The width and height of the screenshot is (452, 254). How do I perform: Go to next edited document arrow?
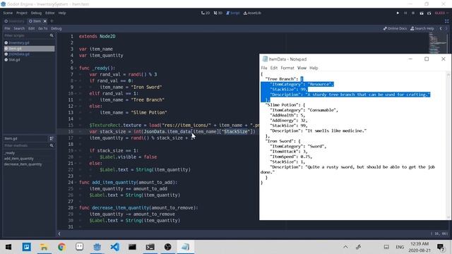[446, 28]
